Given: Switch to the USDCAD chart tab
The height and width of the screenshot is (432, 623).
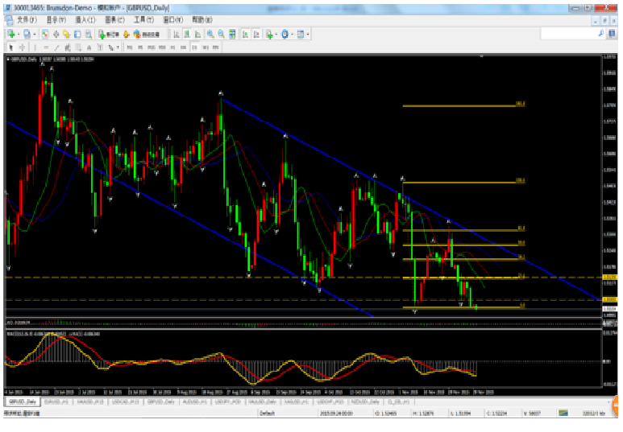Looking at the screenshot, I should pyautogui.click(x=126, y=402).
